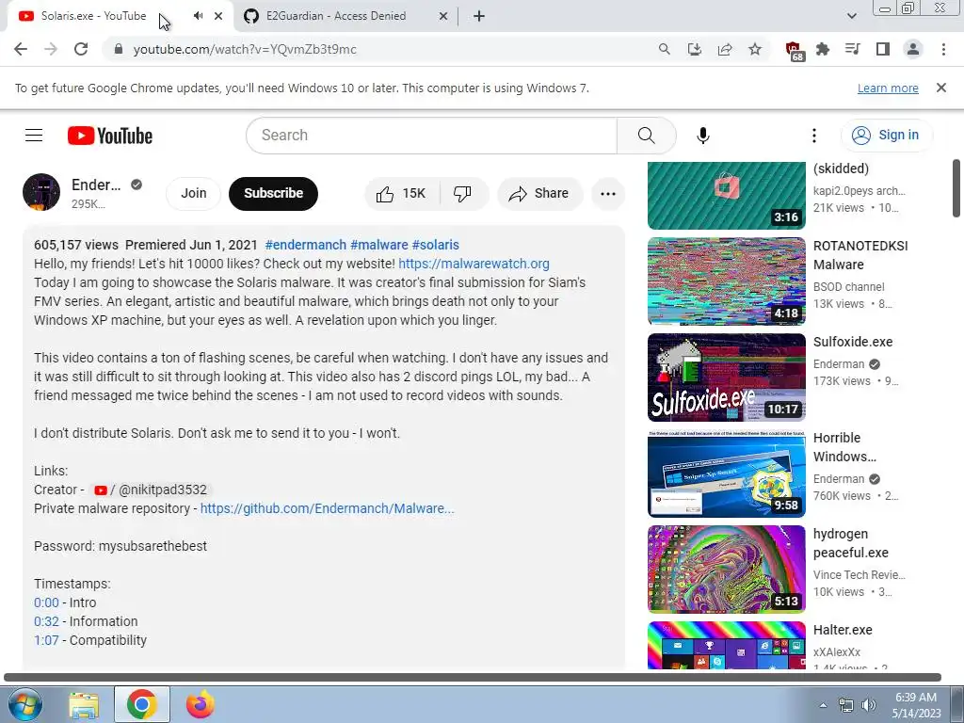Viewport: 964px width, 723px height.
Task: Open Windows Explorer from the taskbar
Action: [x=84, y=705]
